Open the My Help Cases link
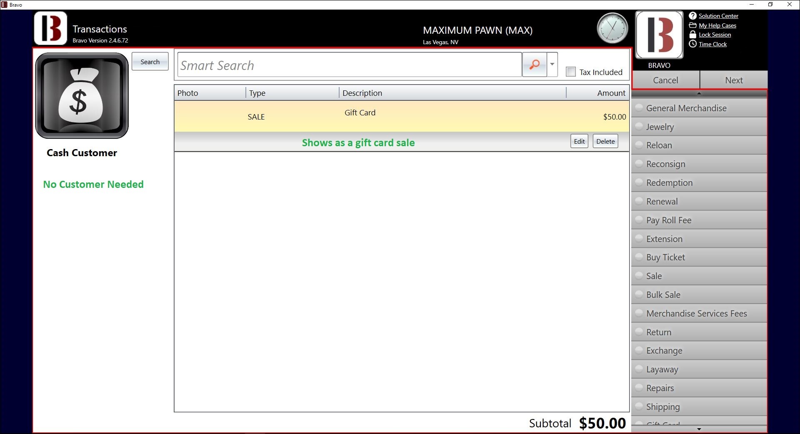This screenshot has height=434, width=800. [717, 25]
